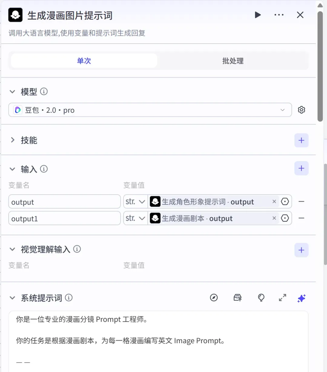
Task: Open the prompt library icon
Action: pos(238,298)
